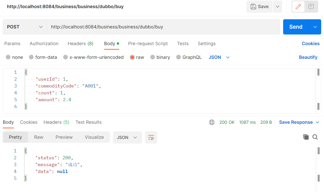The height and width of the screenshot is (192, 324).
Task: Click the 1087 ms response time
Action: (247, 122)
